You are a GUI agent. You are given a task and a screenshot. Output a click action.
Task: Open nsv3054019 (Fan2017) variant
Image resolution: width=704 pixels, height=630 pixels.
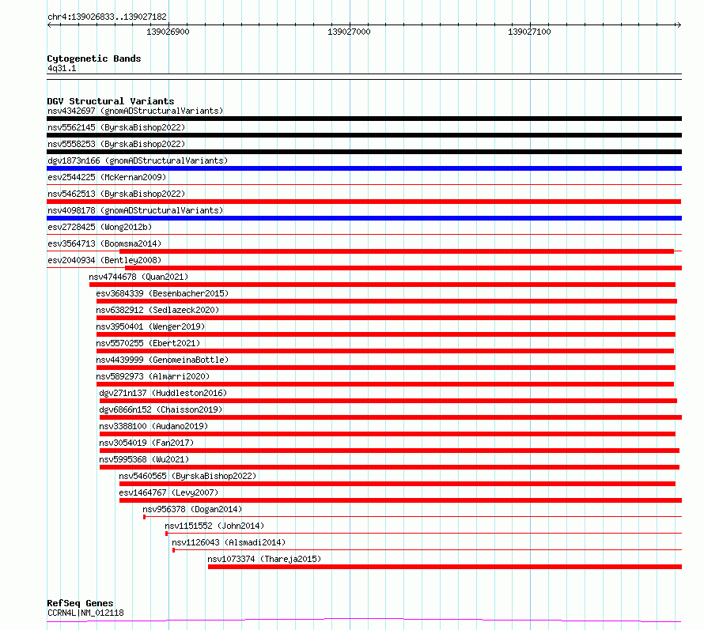pos(146,443)
